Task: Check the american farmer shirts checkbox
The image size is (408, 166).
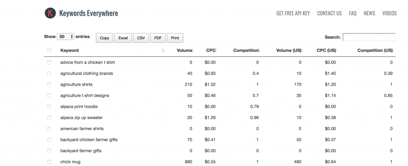Action: pos(49,128)
